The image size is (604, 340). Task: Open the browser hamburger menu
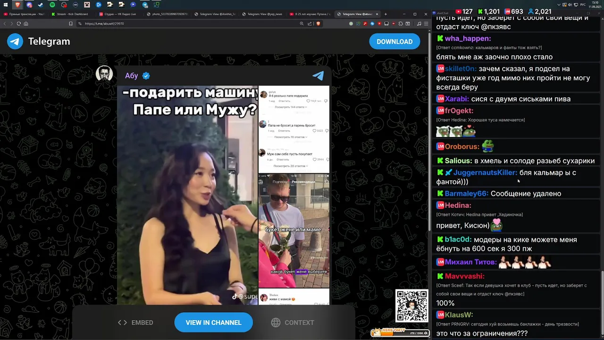pos(426,24)
